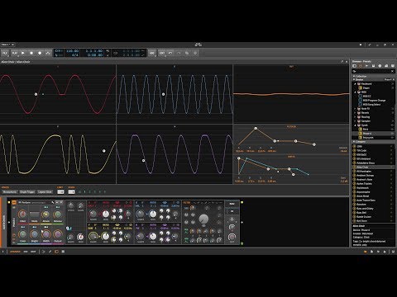
Task: Click the Bright macro knob
Action: coord(34,234)
